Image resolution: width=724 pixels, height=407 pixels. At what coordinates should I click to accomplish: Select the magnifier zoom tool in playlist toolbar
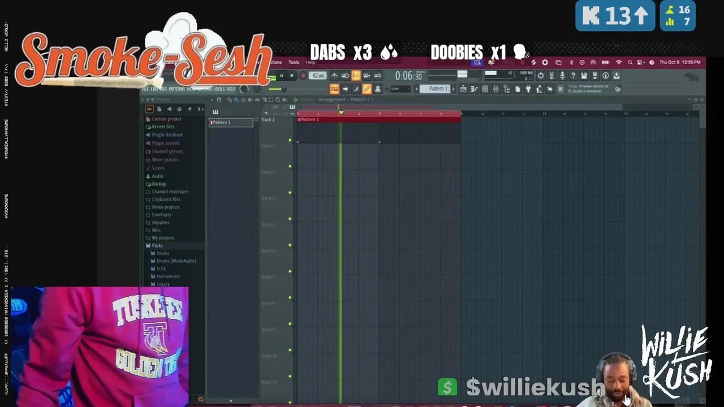(278, 100)
